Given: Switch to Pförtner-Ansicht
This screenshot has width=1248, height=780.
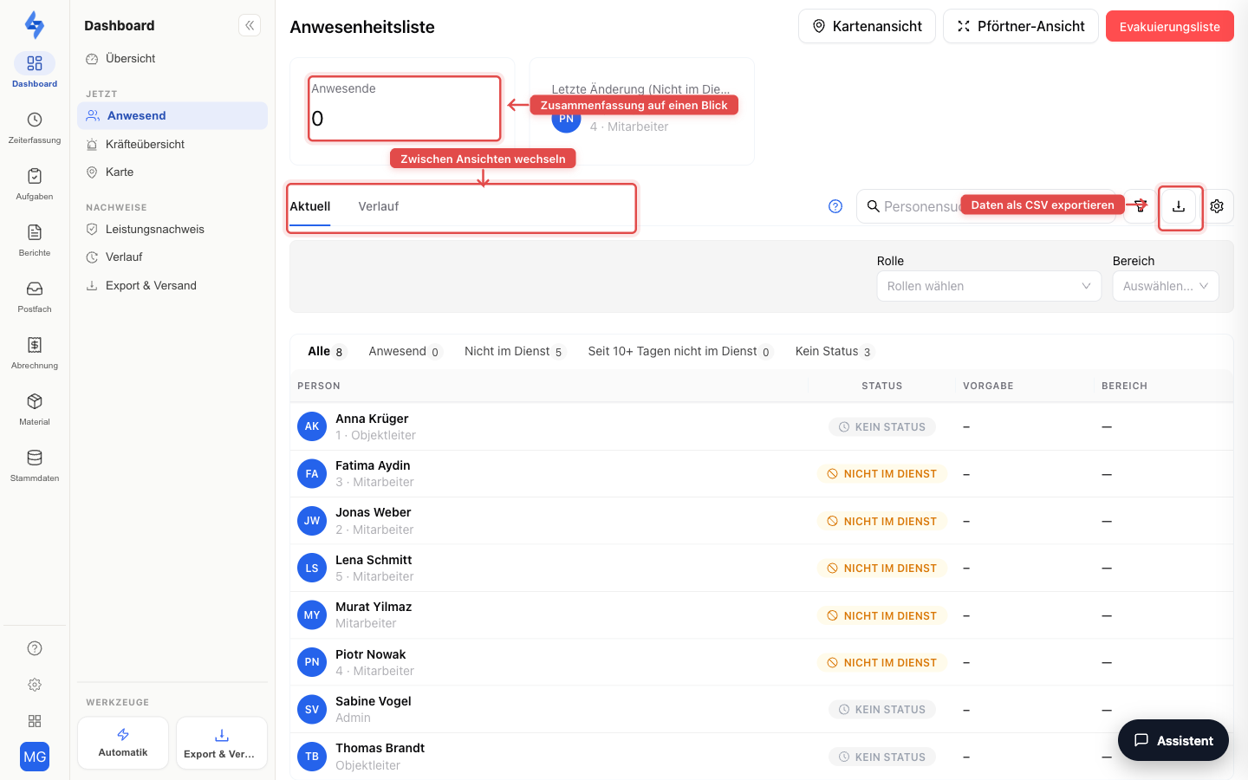Looking at the screenshot, I should (x=1021, y=26).
